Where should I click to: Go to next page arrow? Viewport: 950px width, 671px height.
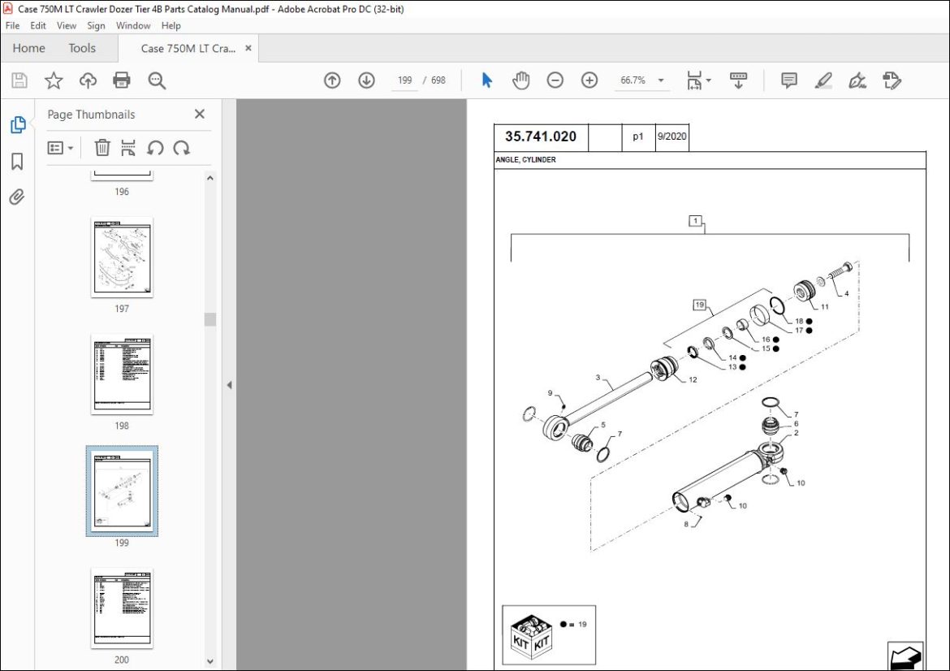click(366, 80)
